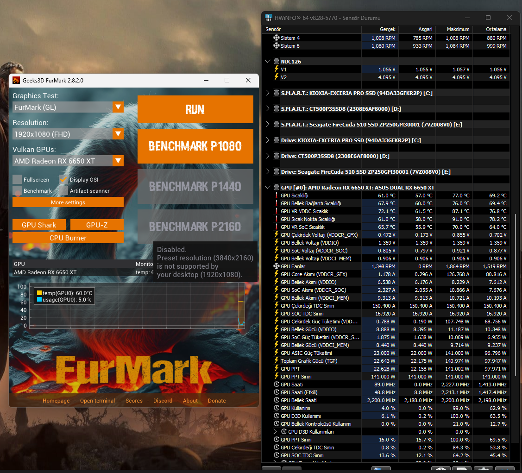Launch BENCHMARK P1080 preset

195,146
